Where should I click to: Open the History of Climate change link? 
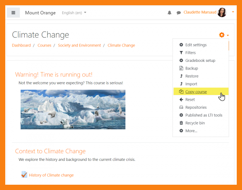coord(51,175)
